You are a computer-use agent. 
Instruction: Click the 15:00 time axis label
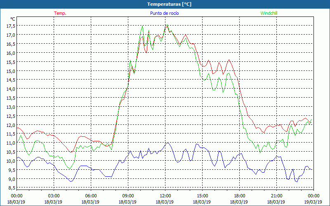[202, 196]
